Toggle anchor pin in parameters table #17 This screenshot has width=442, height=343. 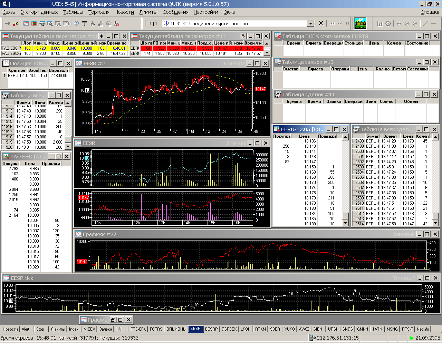[x=243, y=36]
